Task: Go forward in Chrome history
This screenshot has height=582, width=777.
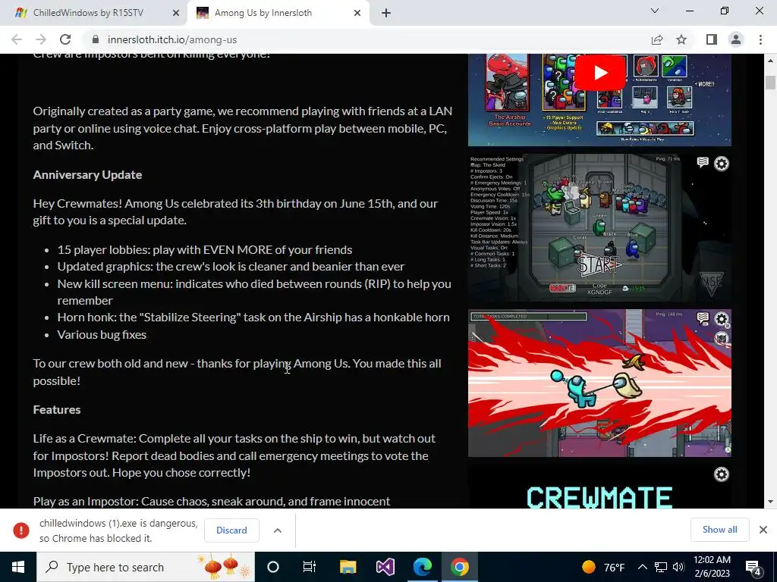Action: [x=41, y=39]
